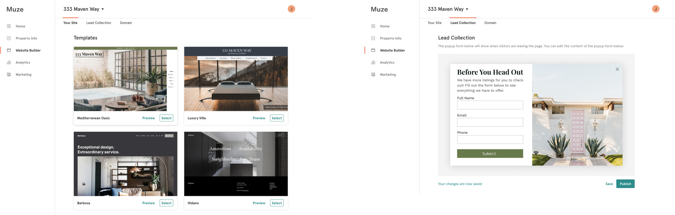This screenshot has width=675, height=215.
Task: Open user avatar J in right screen
Action: (x=656, y=9)
